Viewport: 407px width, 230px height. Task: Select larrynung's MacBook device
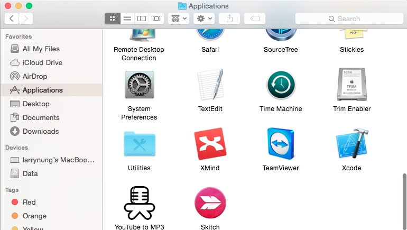51,160
